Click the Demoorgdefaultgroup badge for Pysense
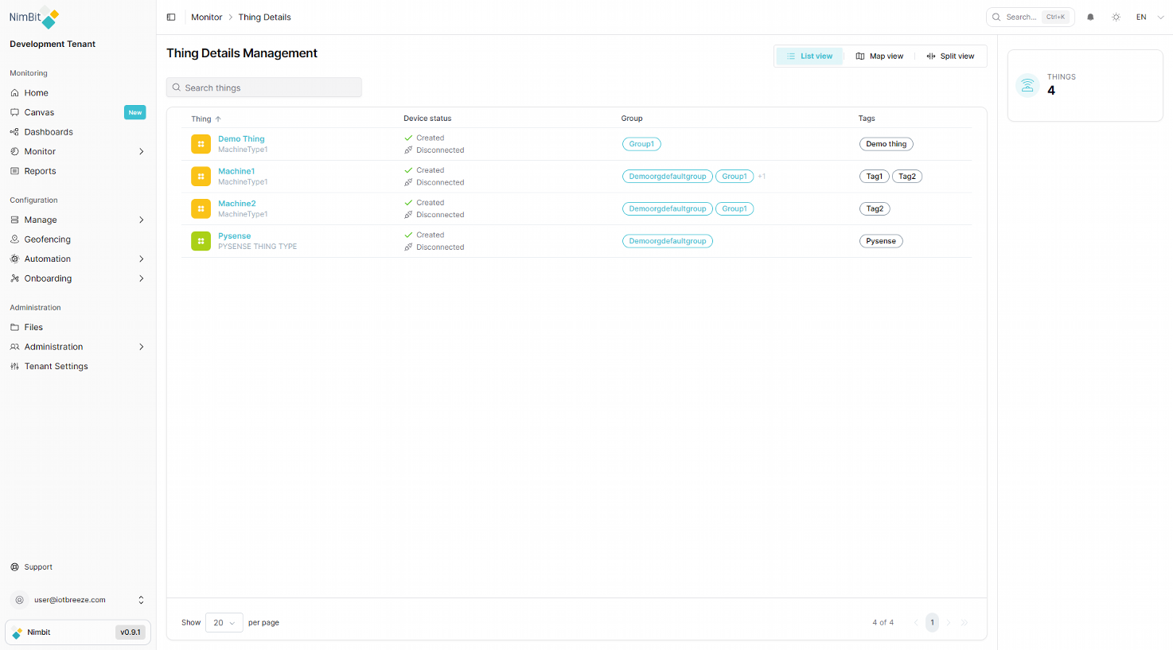The image size is (1173, 650). coord(667,240)
